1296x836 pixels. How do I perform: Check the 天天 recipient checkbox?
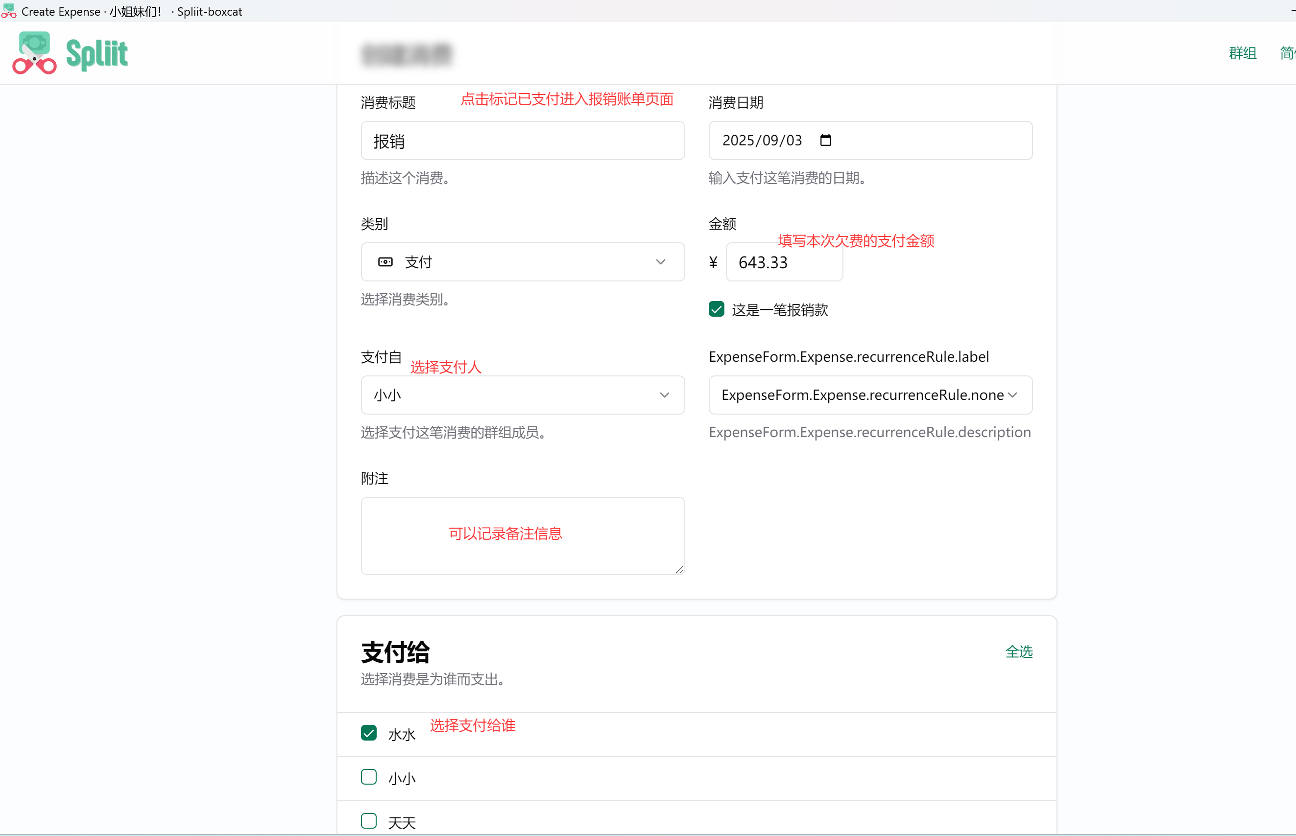[x=369, y=821]
